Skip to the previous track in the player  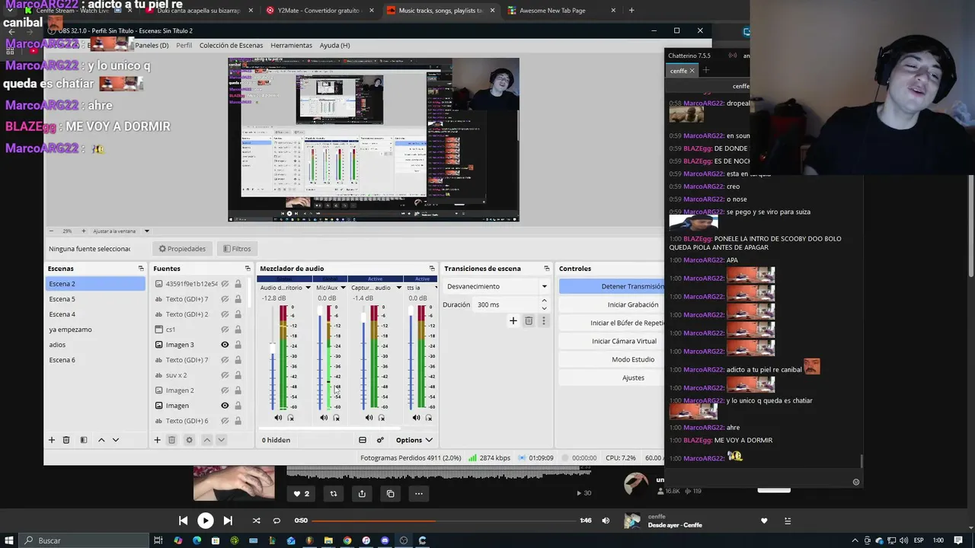183,521
